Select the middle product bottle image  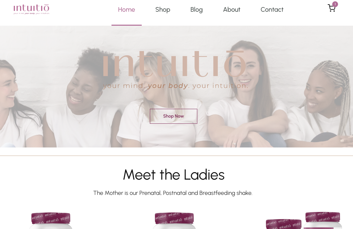[175, 221]
